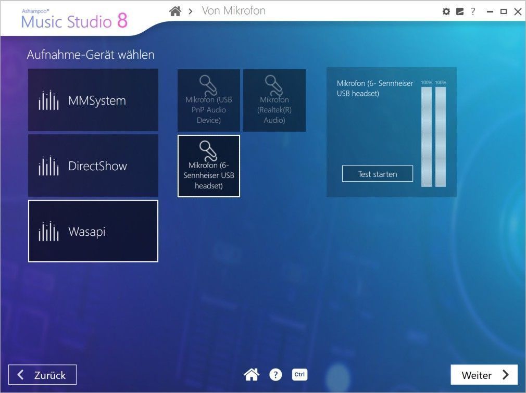
Task: Choose Mikrofon USB PnP Audio Device
Action: coord(209,100)
